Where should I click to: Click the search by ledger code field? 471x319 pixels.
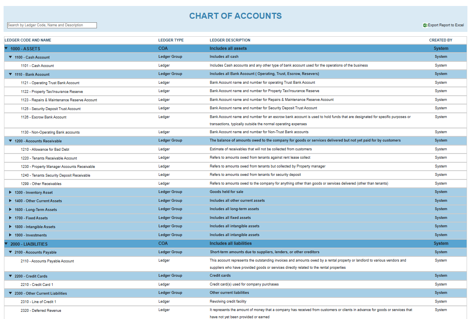click(52, 25)
